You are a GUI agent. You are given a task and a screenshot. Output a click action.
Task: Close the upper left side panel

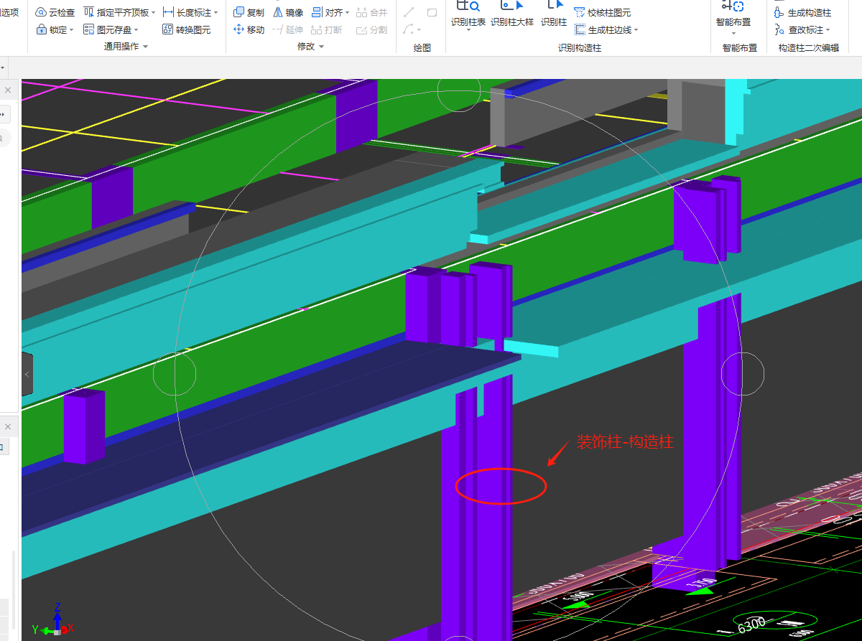(x=8, y=90)
